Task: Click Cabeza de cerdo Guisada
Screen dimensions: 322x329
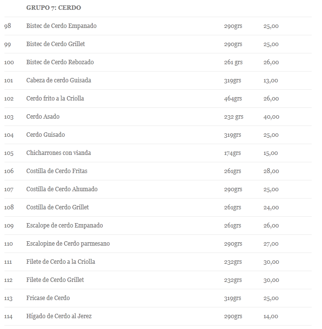Action: (x=59, y=80)
